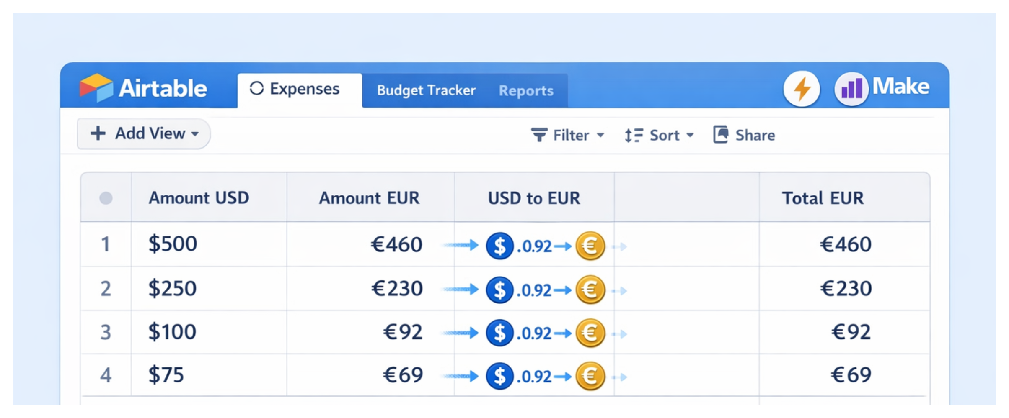Switch to the Budget Tracker tab

point(426,90)
